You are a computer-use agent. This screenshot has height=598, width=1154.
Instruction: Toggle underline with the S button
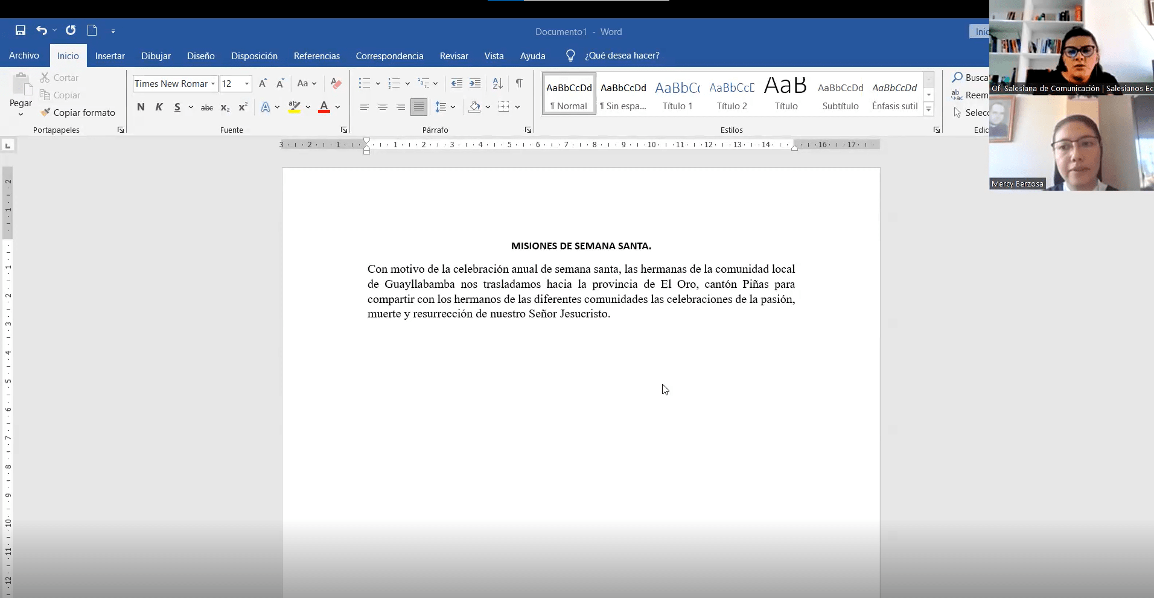(177, 107)
